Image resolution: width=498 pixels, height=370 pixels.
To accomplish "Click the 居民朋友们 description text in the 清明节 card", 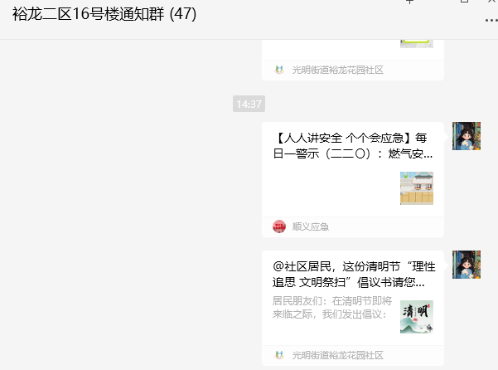I will 332,308.
